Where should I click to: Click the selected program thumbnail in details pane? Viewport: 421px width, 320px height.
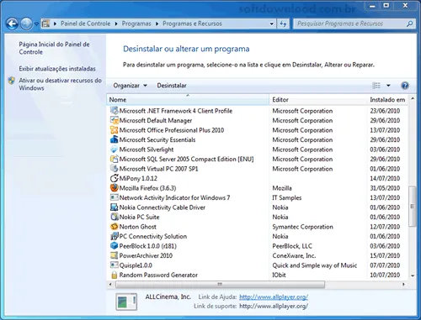(126, 302)
